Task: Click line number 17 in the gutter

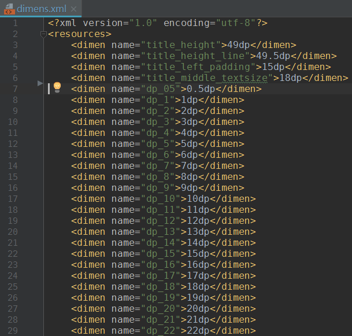Action: [x=13, y=199]
